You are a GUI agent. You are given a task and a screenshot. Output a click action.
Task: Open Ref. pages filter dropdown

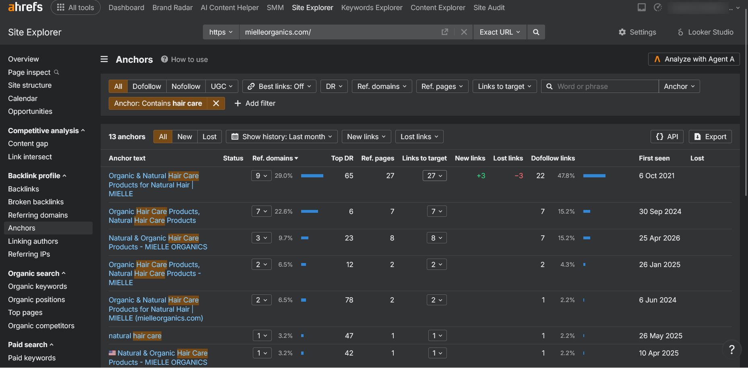(x=442, y=86)
